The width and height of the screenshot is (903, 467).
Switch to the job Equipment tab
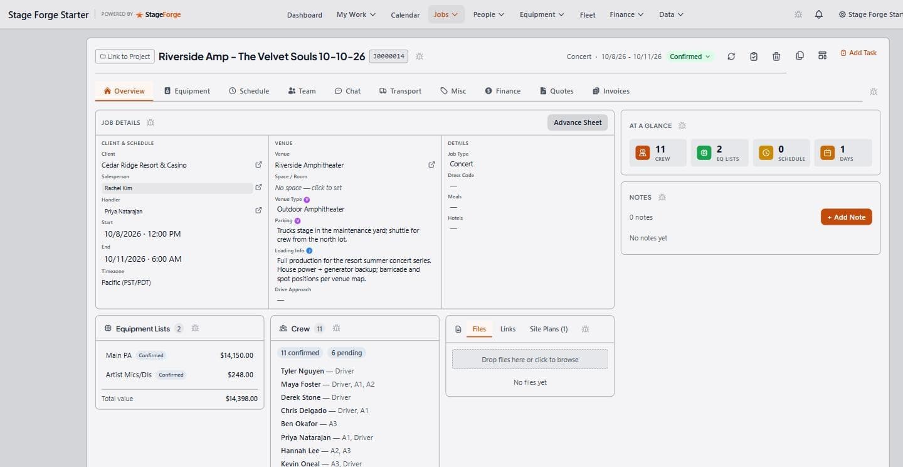tap(187, 91)
